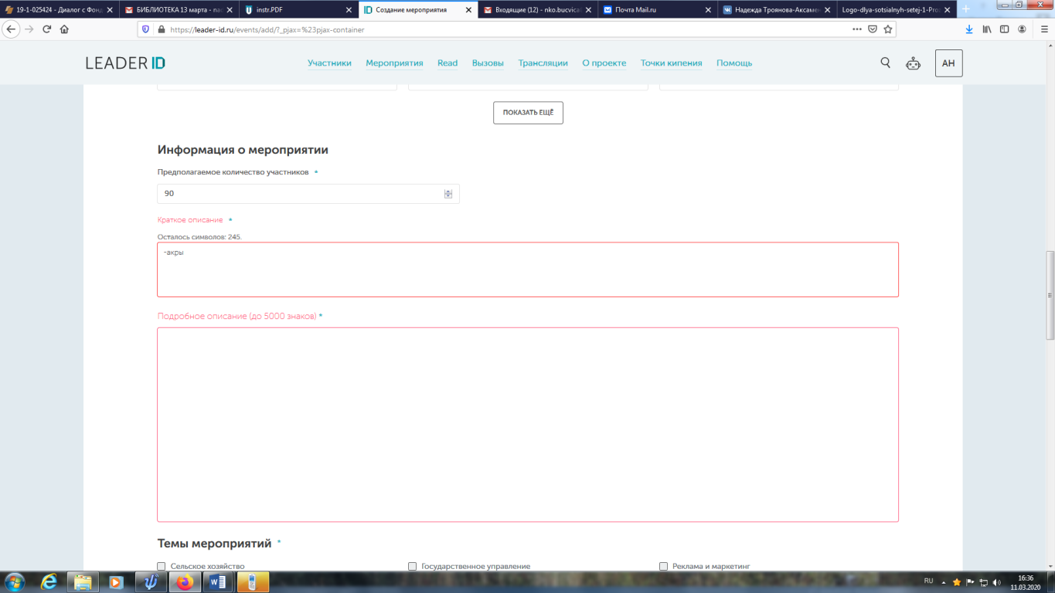Launch Microsoft Word from the taskbar
This screenshot has height=593, width=1055.
pyautogui.click(x=217, y=582)
